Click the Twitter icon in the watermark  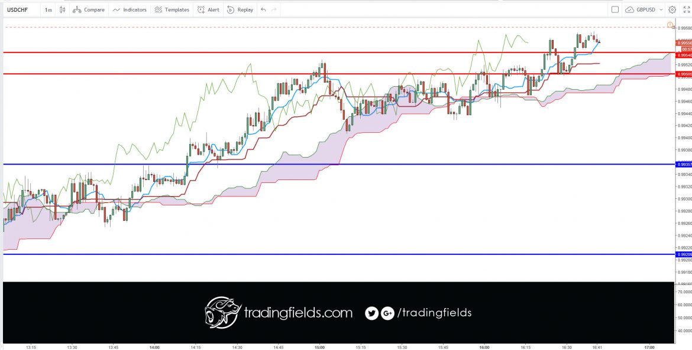tap(373, 313)
